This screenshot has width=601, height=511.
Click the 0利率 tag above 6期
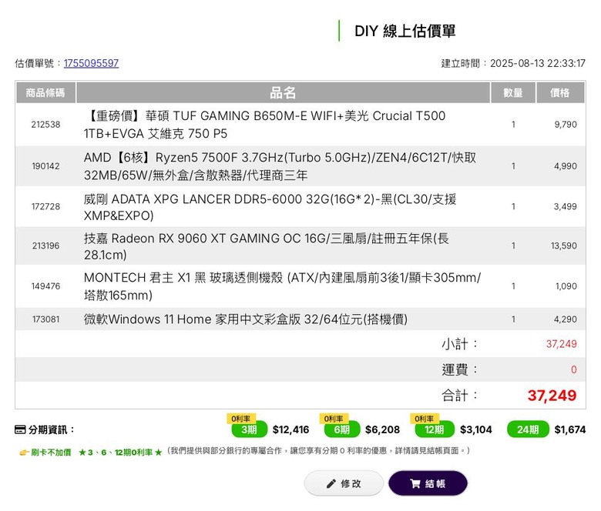pos(334,419)
